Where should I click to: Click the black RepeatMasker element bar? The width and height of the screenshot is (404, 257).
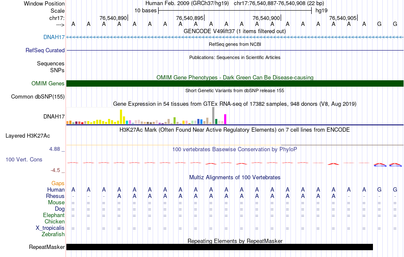pyautogui.click(x=219, y=247)
